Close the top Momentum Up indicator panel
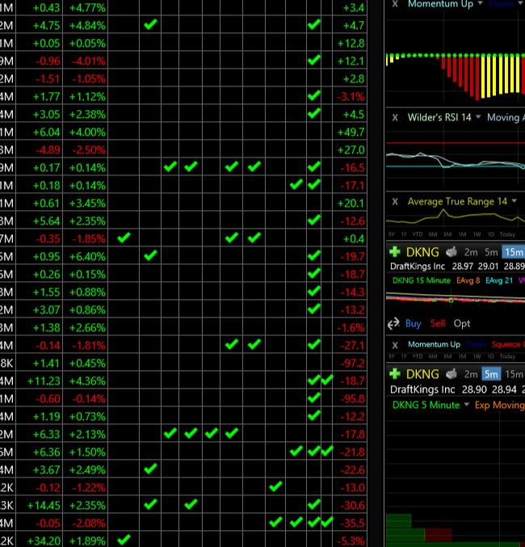The height and width of the screenshot is (547, 525). (395, 4)
